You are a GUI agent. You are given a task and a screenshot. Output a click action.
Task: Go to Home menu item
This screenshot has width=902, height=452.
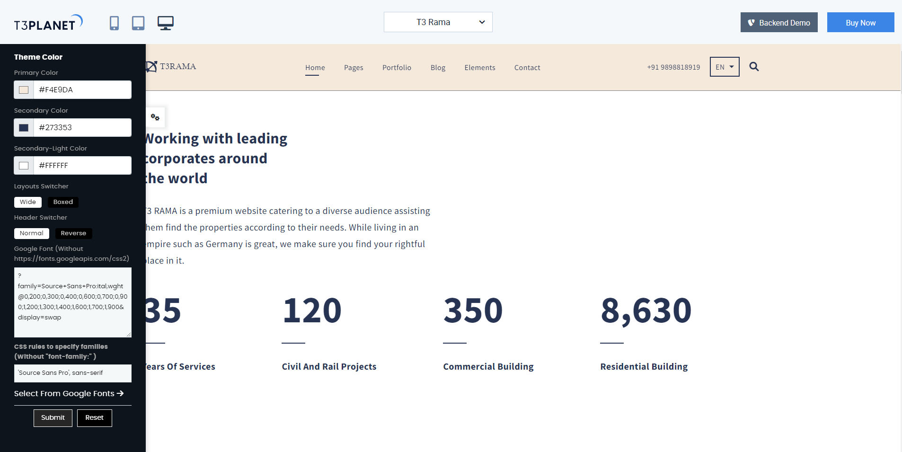click(x=315, y=68)
